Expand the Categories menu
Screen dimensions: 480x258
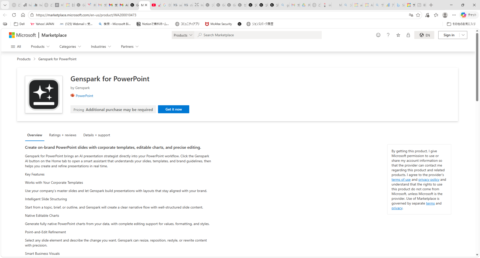point(70,46)
